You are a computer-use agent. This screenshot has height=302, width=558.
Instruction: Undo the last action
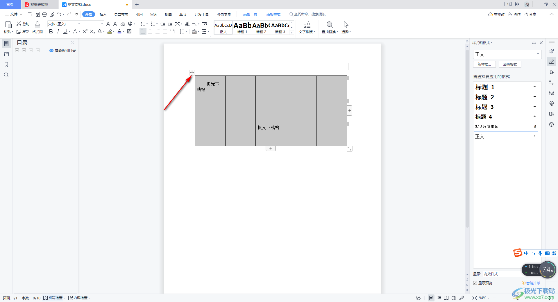coord(59,14)
